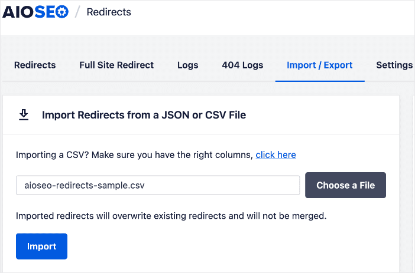This screenshot has width=415, height=273.
Task: Click the "Importing a CSV?" hint text
Action: pos(135,155)
